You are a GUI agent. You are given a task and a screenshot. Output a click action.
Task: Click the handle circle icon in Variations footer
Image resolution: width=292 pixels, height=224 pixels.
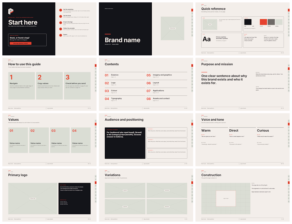pos(143,219)
